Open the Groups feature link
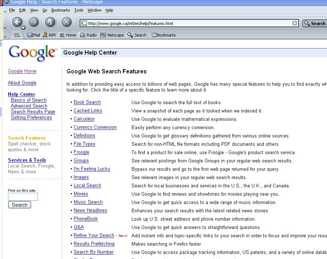The image size is (327, 259). (x=81, y=161)
